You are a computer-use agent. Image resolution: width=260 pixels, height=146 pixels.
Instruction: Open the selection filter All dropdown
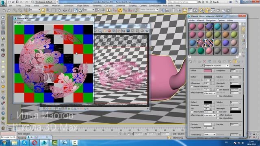pyautogui.click(x=35, y=10)
